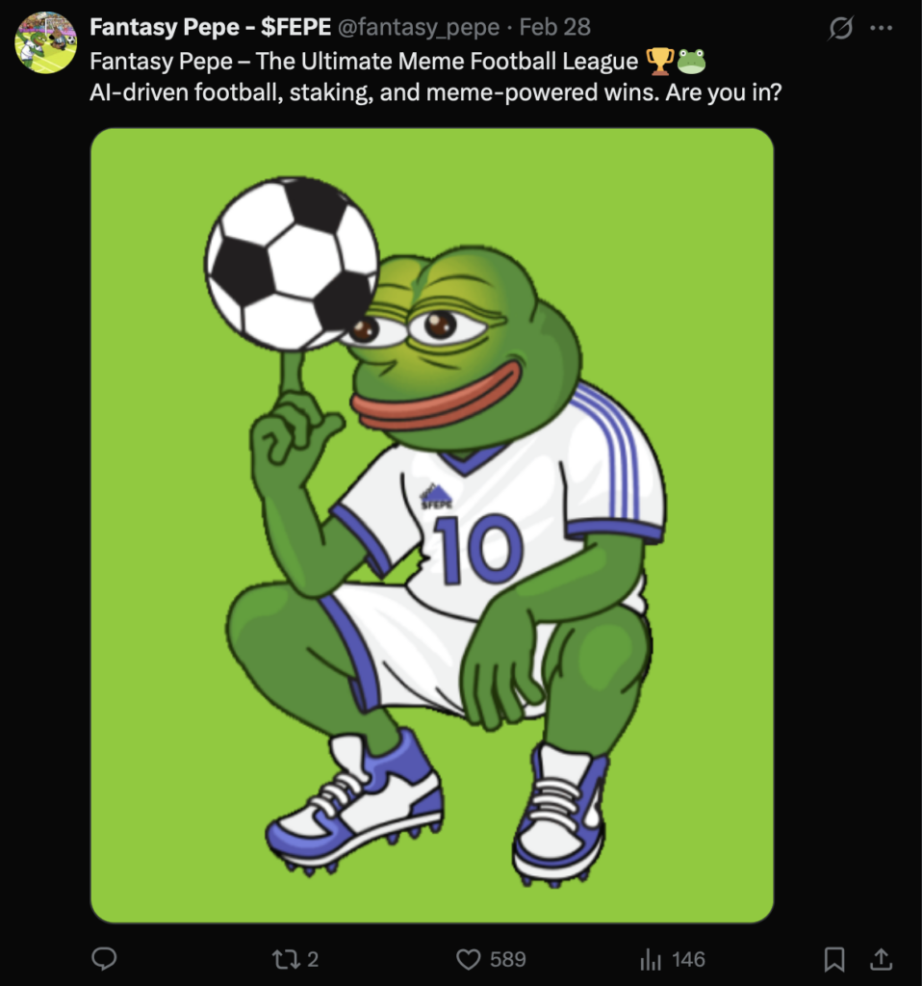
Task: Click the Fantasy Pepe - $FEPE display name
Action: point(210,27)
